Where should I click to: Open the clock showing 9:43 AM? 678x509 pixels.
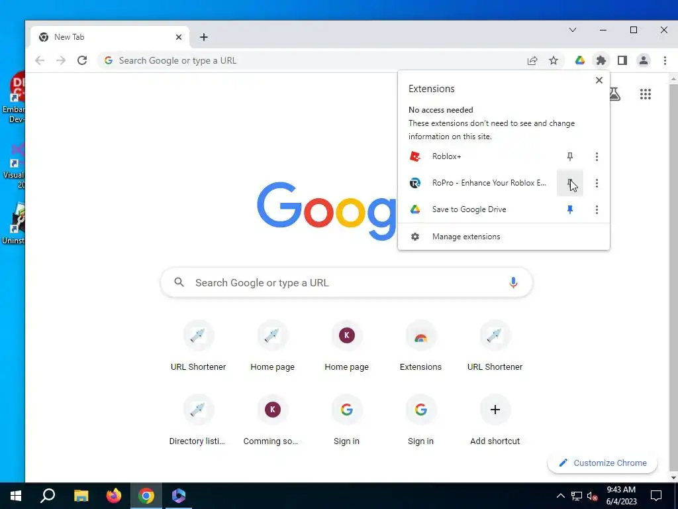[621, 496]
